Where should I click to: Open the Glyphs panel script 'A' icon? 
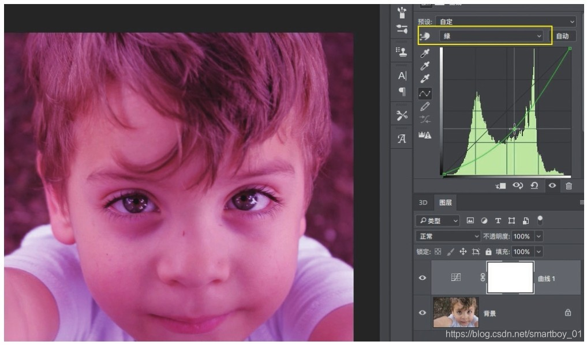(x=402, y=139)
